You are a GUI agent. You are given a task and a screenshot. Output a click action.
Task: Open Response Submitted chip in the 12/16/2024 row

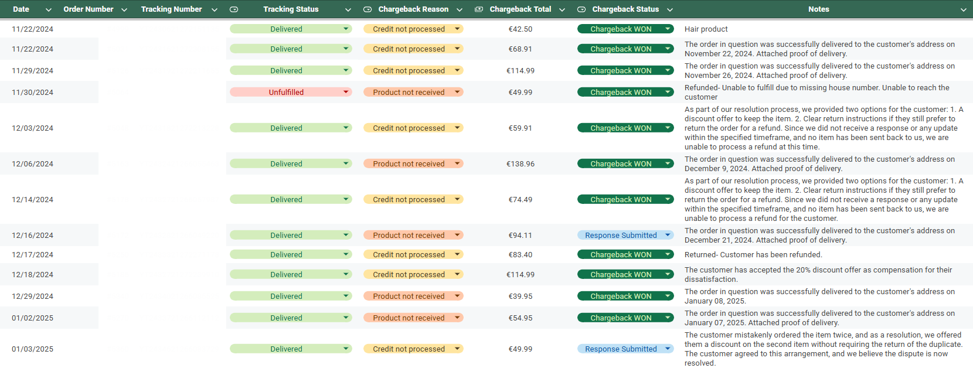tap(625, 235)
